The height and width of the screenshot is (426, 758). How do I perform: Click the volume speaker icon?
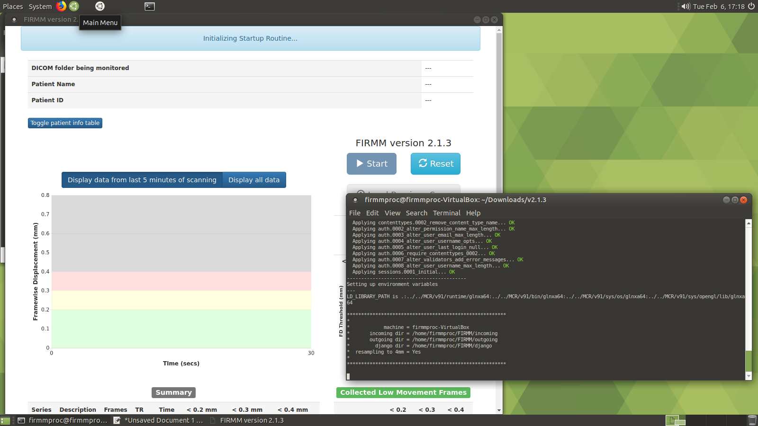[685, 6]
